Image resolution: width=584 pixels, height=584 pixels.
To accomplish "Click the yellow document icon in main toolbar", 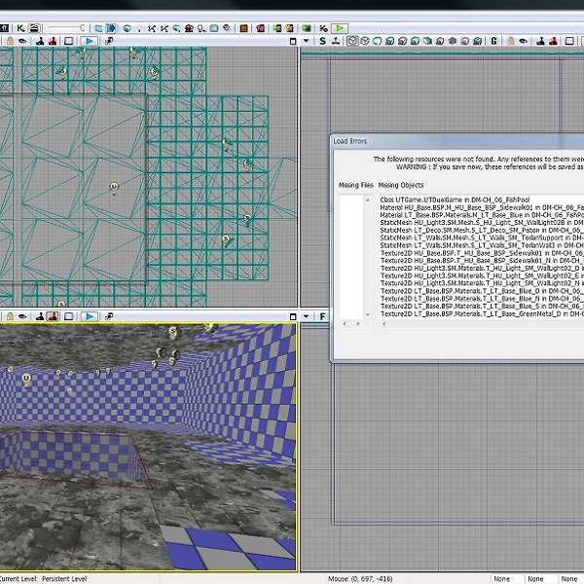I will pos(289,28).
